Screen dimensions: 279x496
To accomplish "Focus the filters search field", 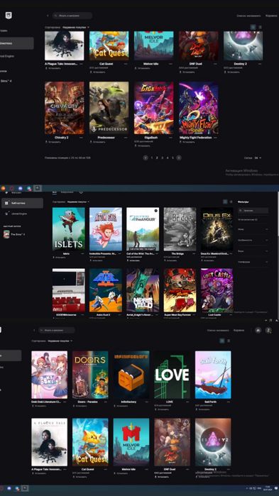I will click(x=253, y=210).
